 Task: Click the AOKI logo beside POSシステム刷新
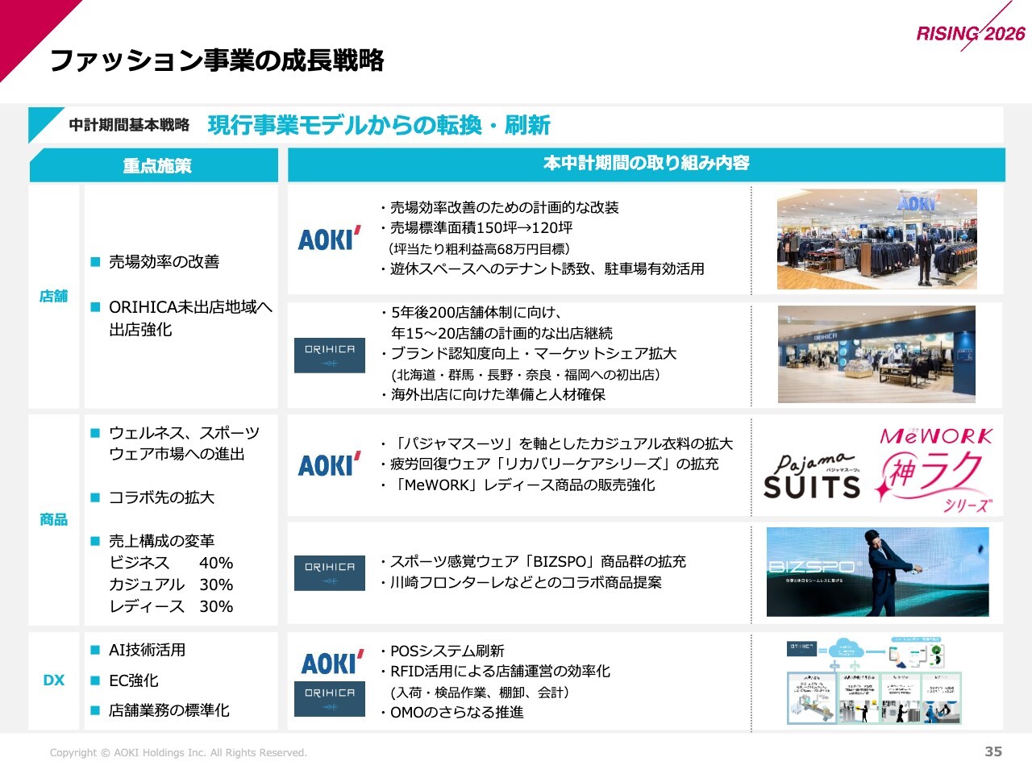click(331, 663)
